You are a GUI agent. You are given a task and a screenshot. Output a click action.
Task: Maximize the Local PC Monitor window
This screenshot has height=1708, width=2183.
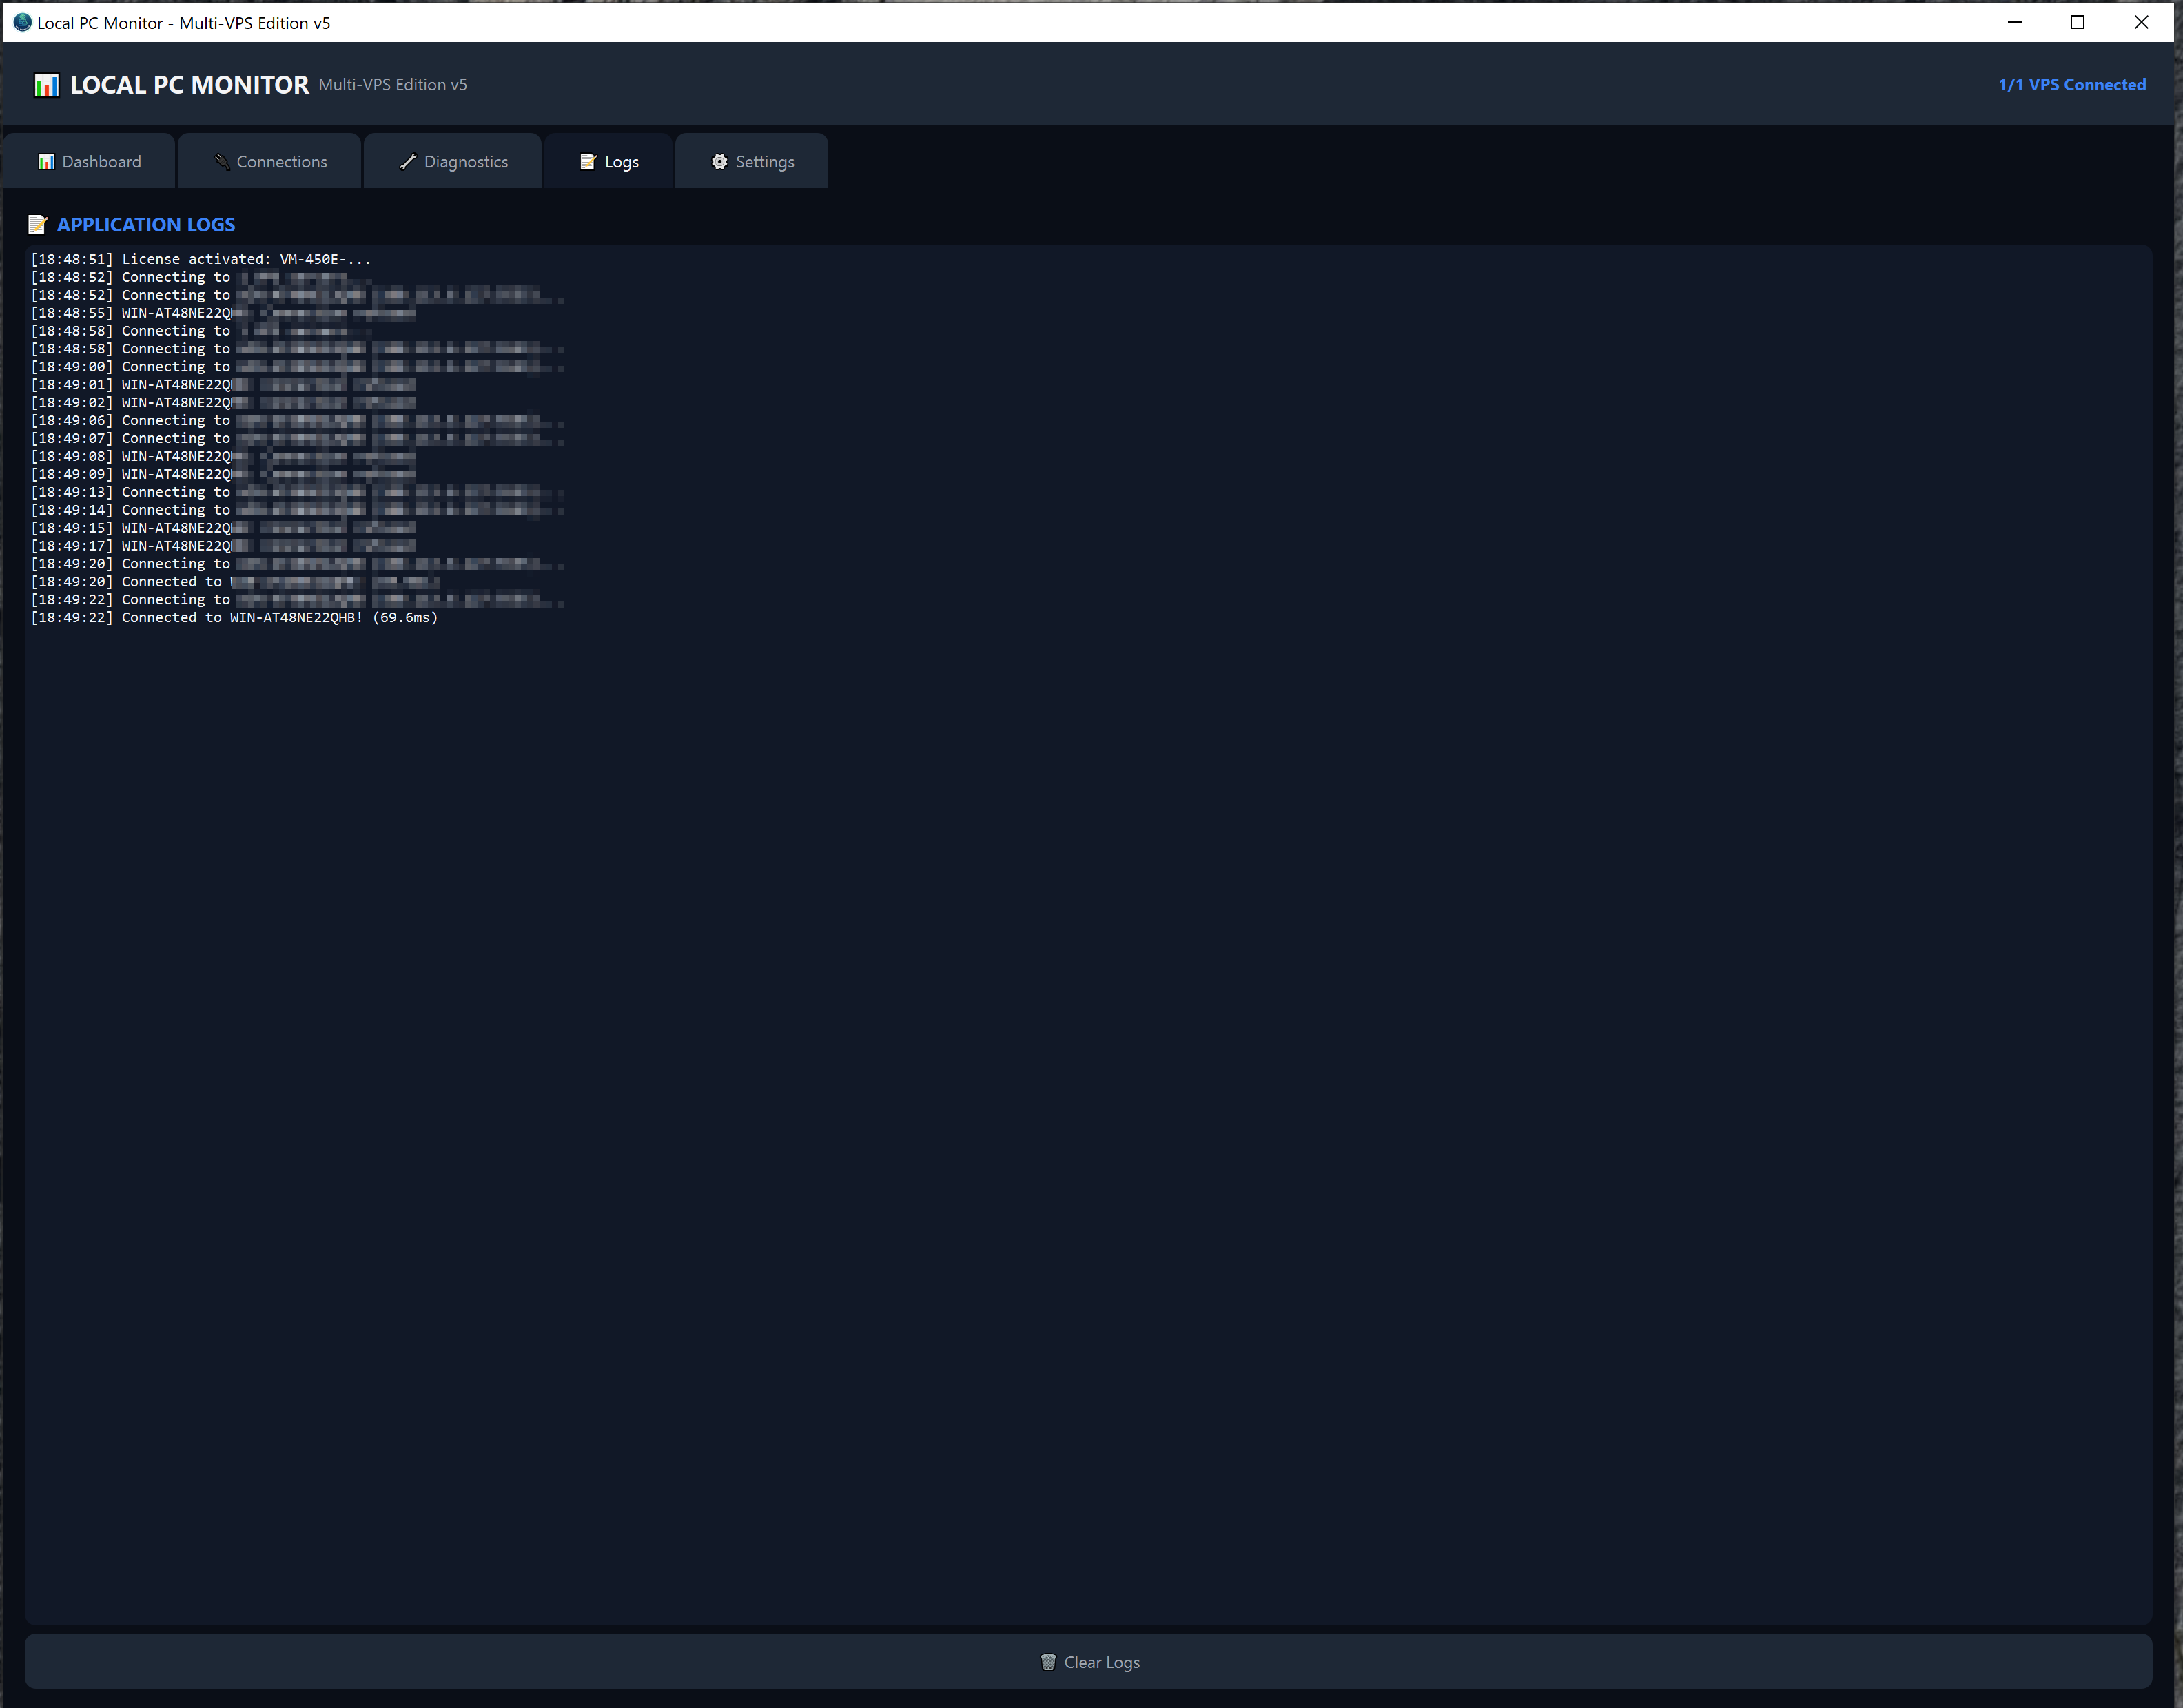point(2077,22)
